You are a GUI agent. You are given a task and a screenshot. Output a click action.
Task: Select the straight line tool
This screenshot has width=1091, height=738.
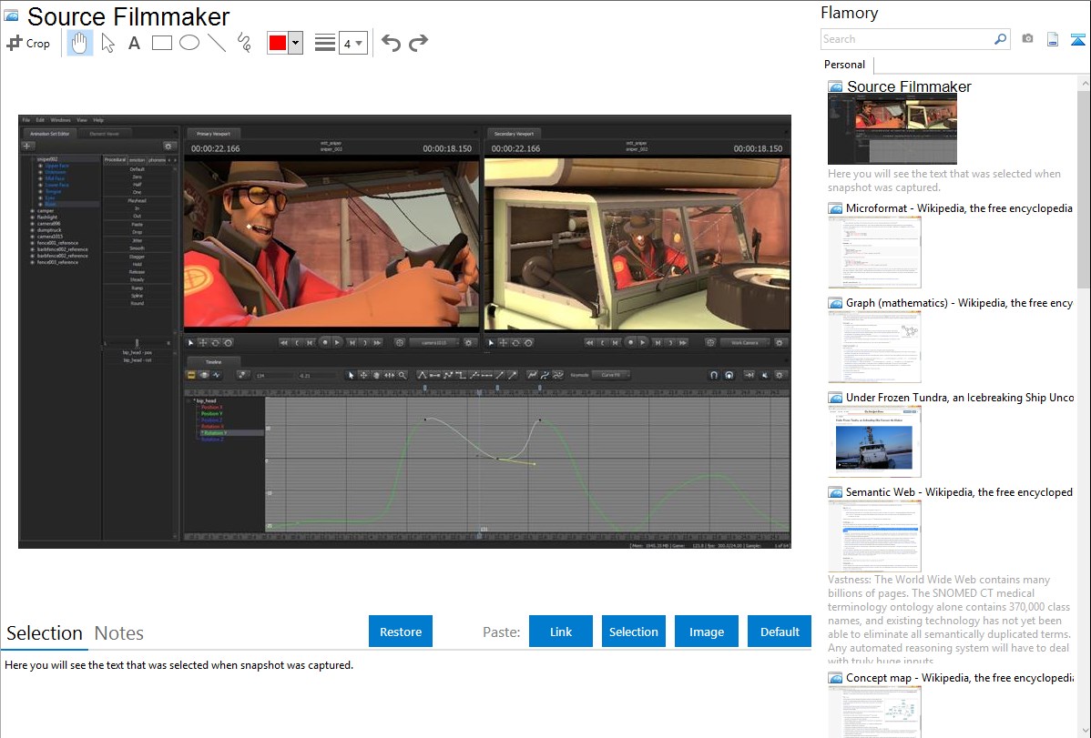pyautogui.click(x=217, y=43)
